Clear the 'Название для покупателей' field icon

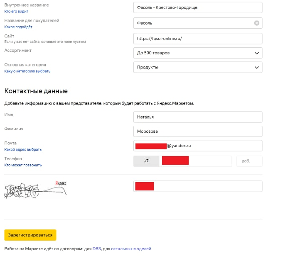[x=256, y=23]
